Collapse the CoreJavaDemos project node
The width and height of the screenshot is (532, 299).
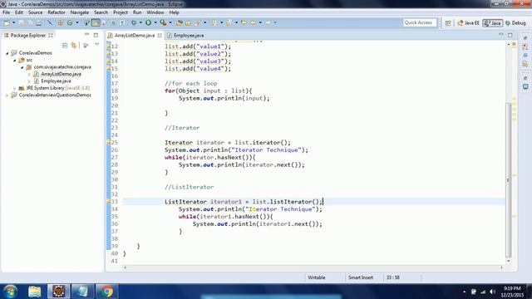[x=7, y=53]
